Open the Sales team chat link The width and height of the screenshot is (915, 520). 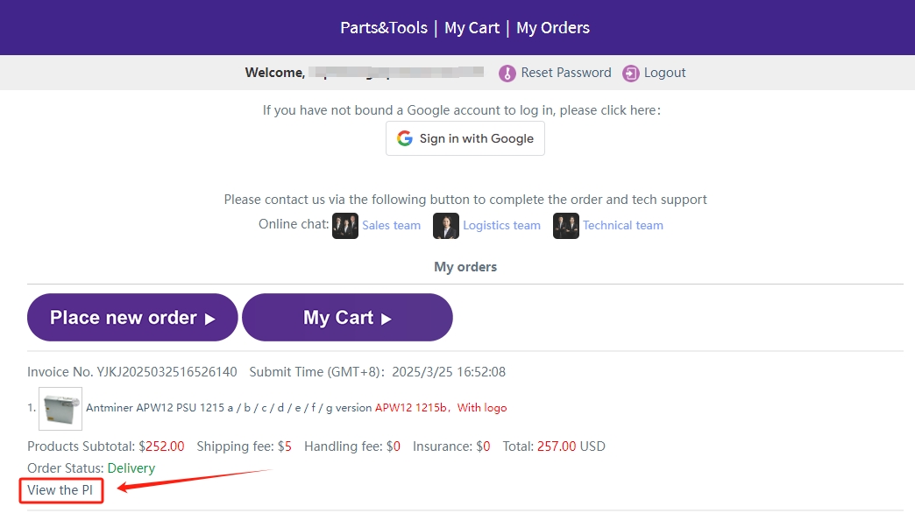point(392,226)
